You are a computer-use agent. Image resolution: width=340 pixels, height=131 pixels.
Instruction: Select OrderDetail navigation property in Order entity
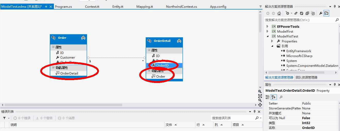69,73
